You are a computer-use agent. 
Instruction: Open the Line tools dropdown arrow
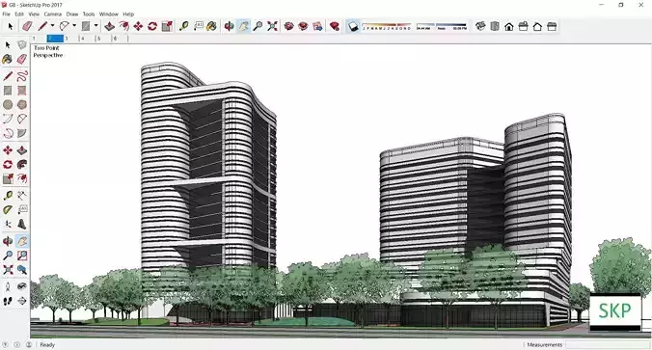(x=52, y=26)
